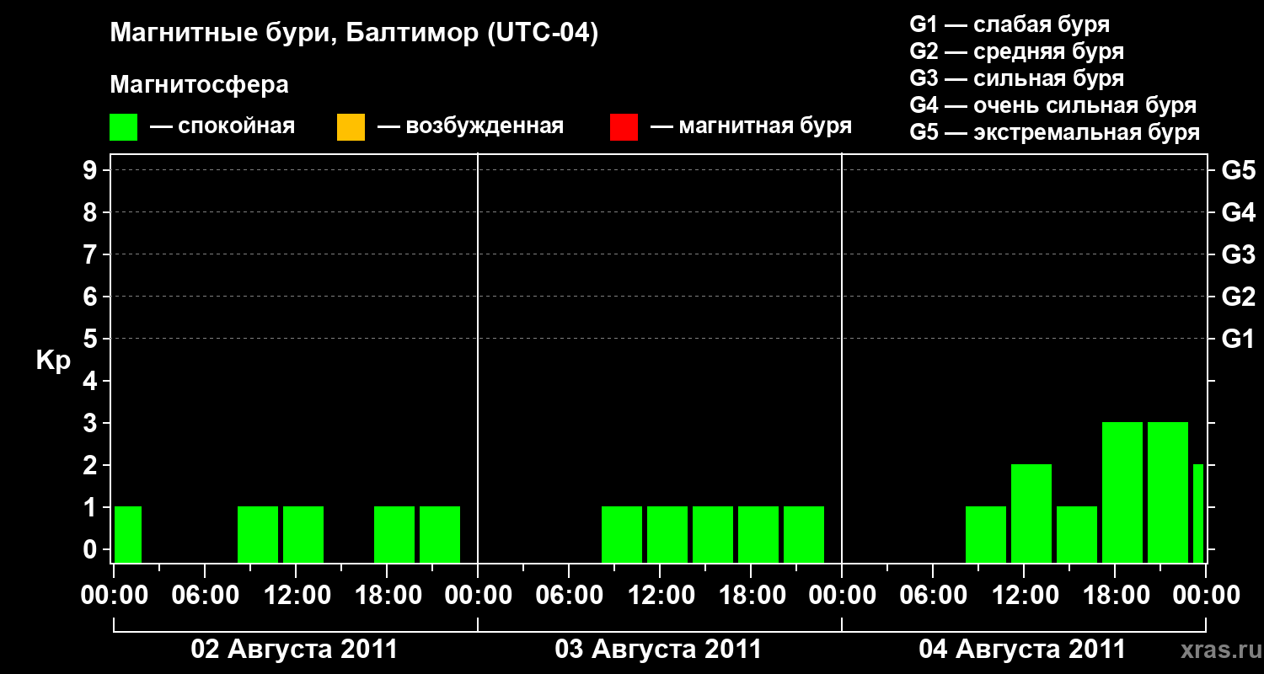The height and width of the screenshot is (674, 1264).
Task: Click the '02 Августа 2011' date label
Action: point(295,650)
